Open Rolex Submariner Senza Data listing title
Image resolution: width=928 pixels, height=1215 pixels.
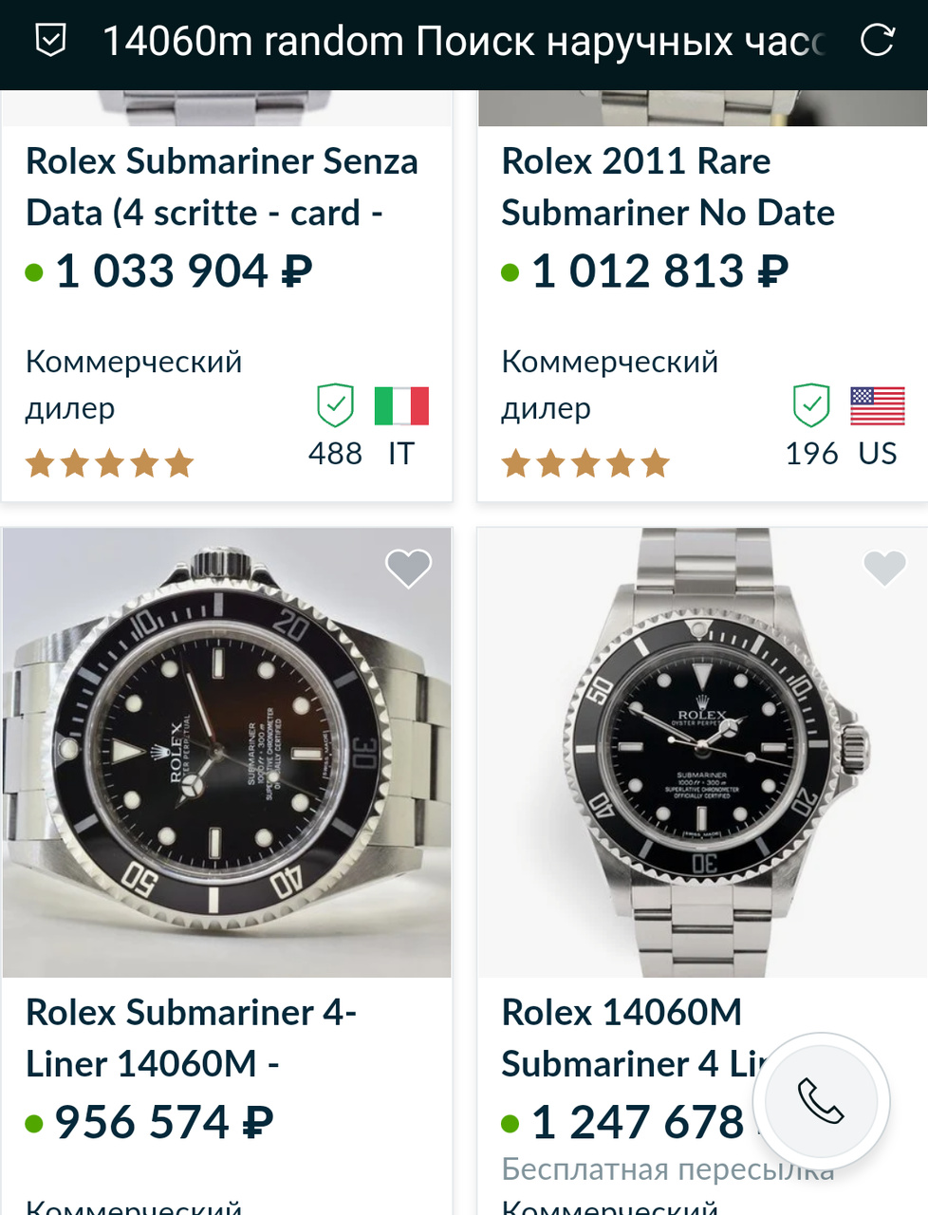pyautogui.click(x=222, y=187)
